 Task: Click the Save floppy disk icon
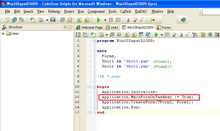pos(53,20)
